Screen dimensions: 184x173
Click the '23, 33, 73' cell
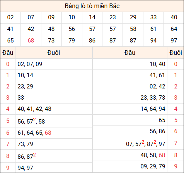[x=130, y=98]
